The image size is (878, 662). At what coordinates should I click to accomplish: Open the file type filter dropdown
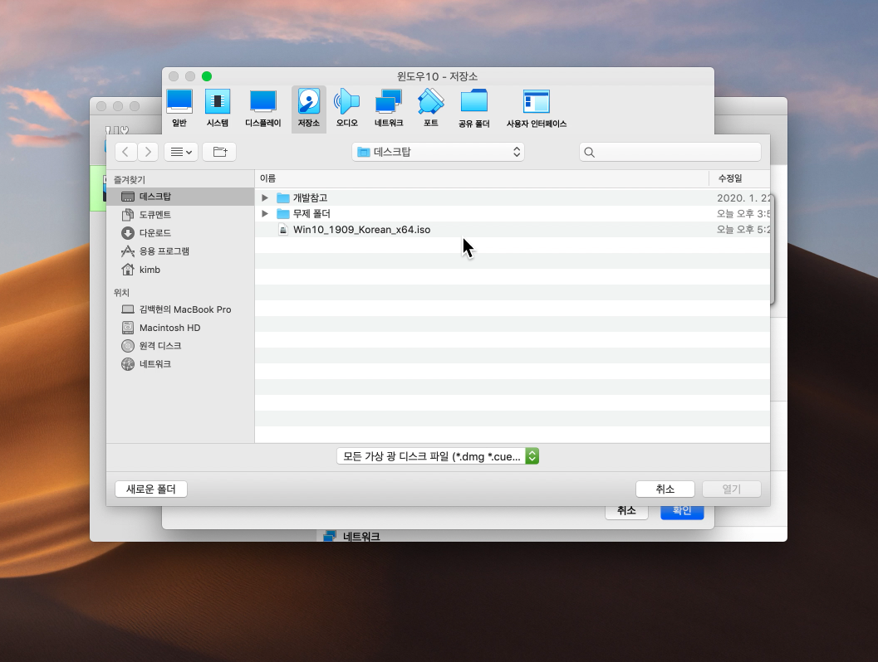[438, 456]
